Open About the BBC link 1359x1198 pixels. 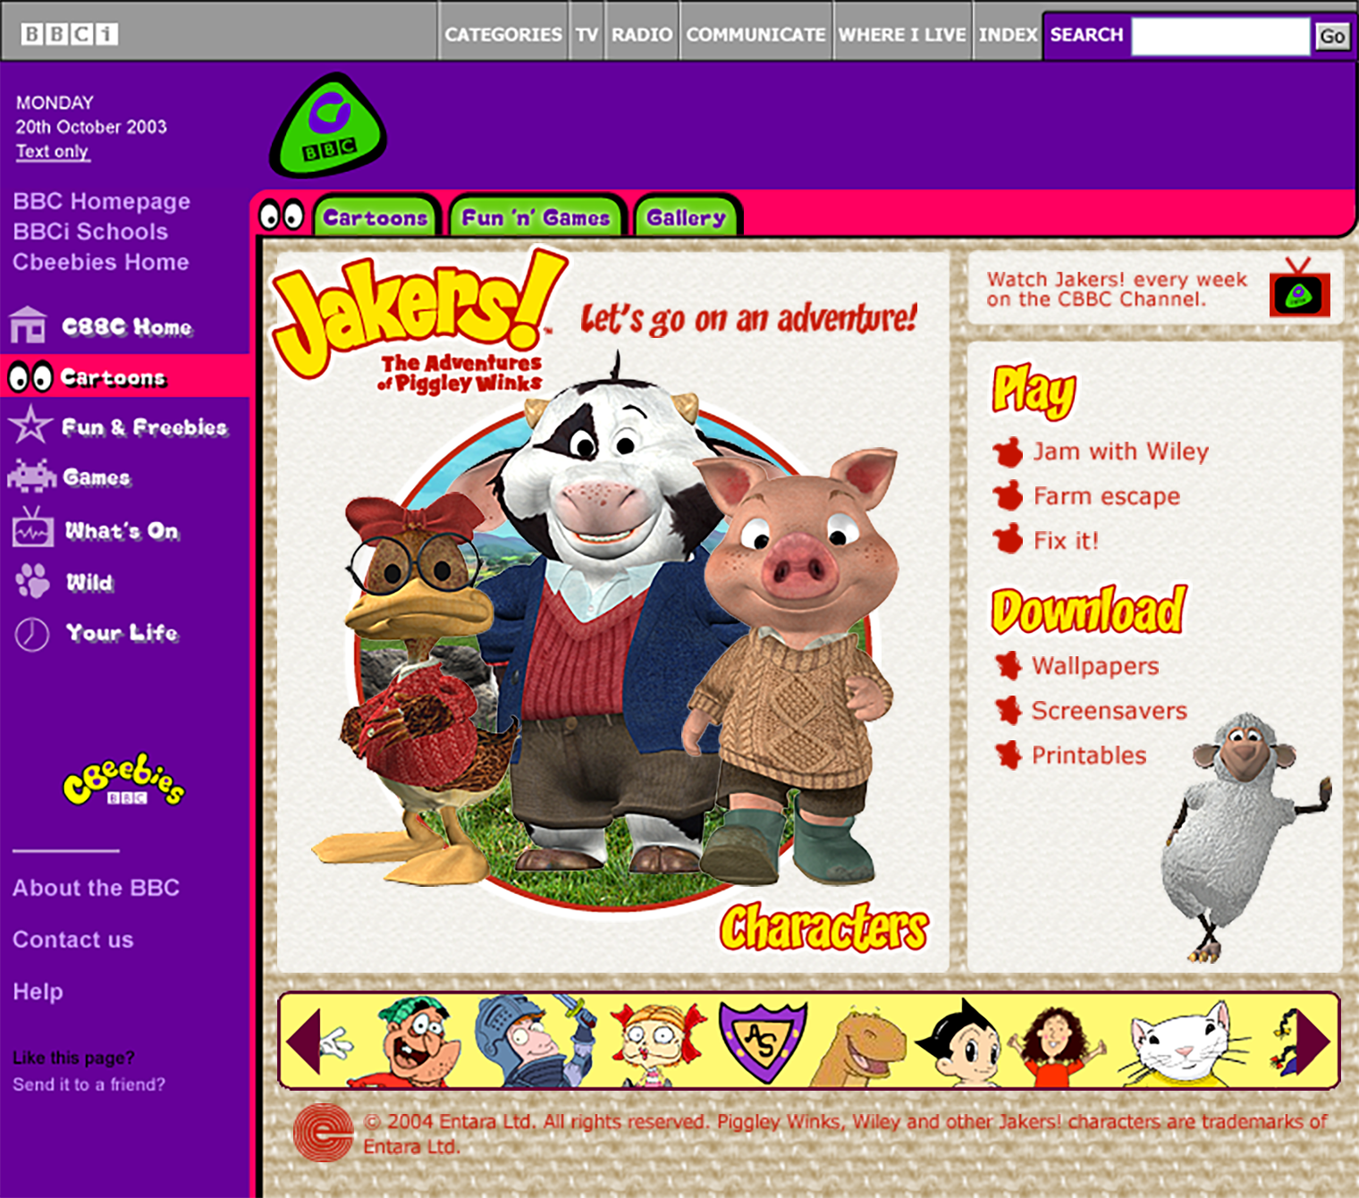(x=96, y=888)
